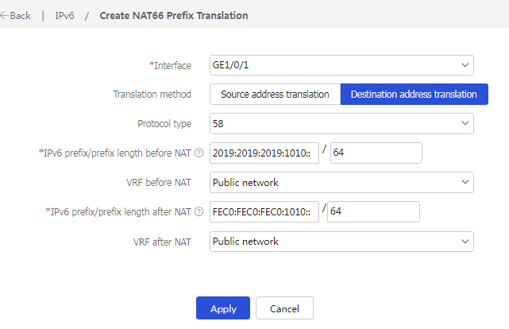Click the VRF after NAT label

162,242
